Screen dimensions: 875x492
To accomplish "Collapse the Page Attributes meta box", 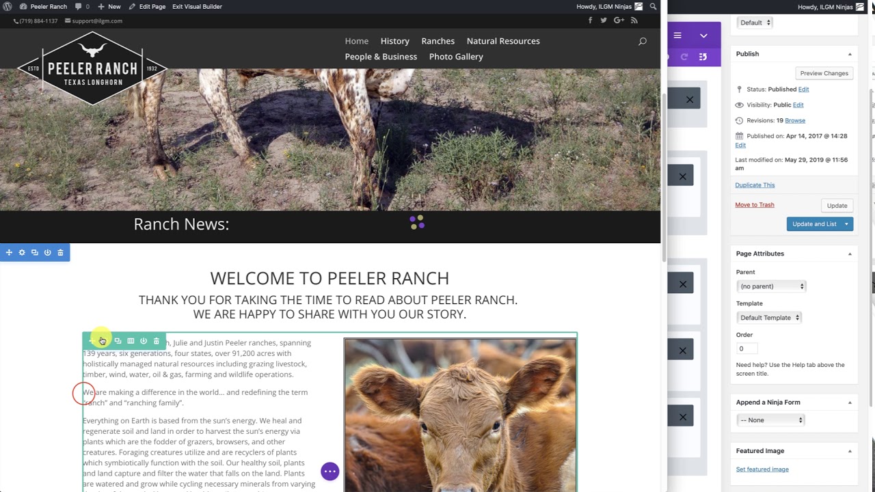I will [850, 254].
